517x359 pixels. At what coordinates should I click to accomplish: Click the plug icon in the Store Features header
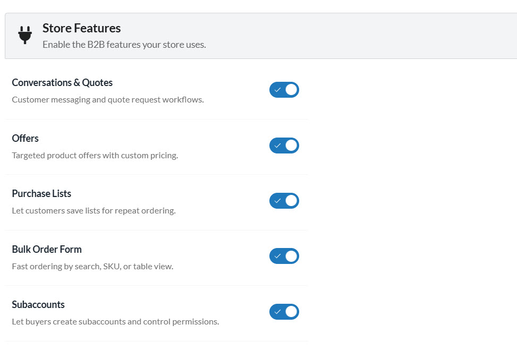tap(24, 34)
